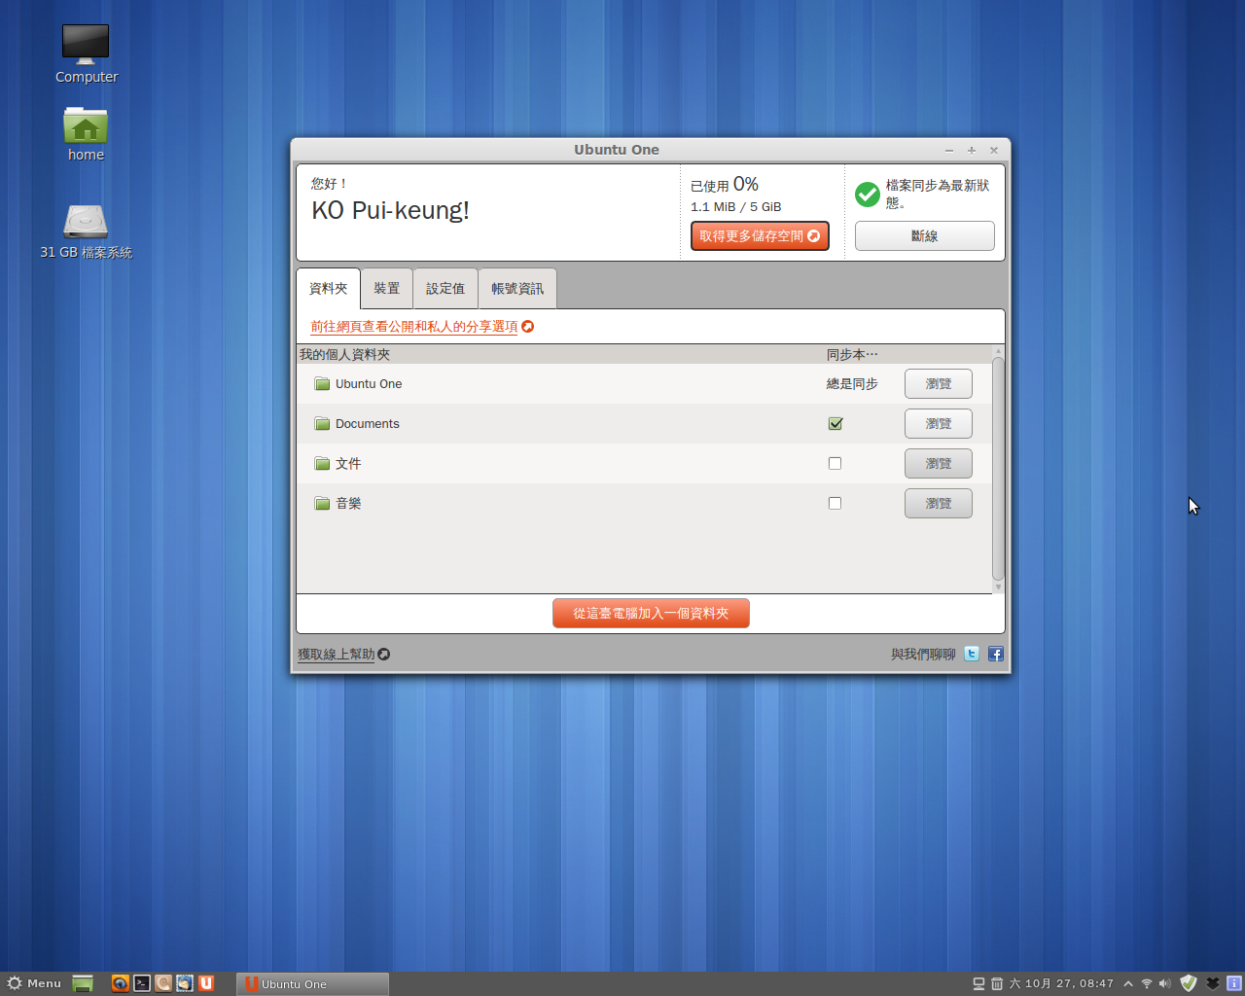Expand hidden tray icons arrow
Image resolution: width=1245 pixels, height=996 pixels.
point(1128,983)
